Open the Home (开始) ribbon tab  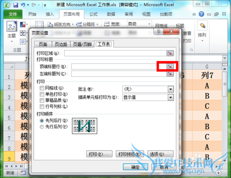coord(32,14)
